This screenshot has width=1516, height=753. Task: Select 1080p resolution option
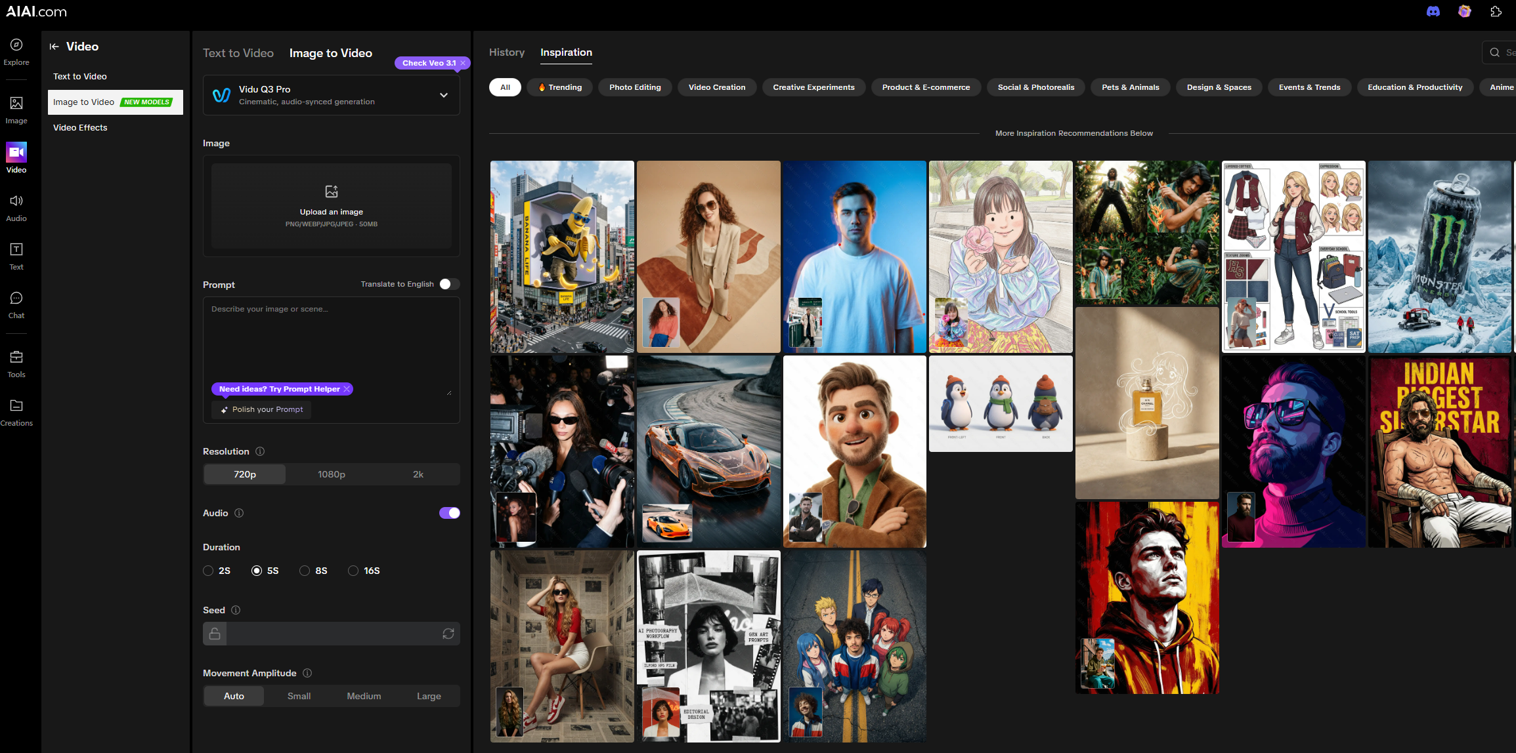tap(332, 474)
